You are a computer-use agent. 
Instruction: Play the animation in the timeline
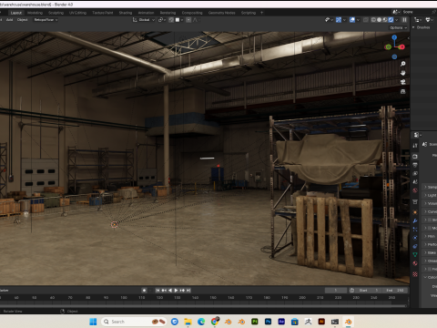tap(176, 291)
